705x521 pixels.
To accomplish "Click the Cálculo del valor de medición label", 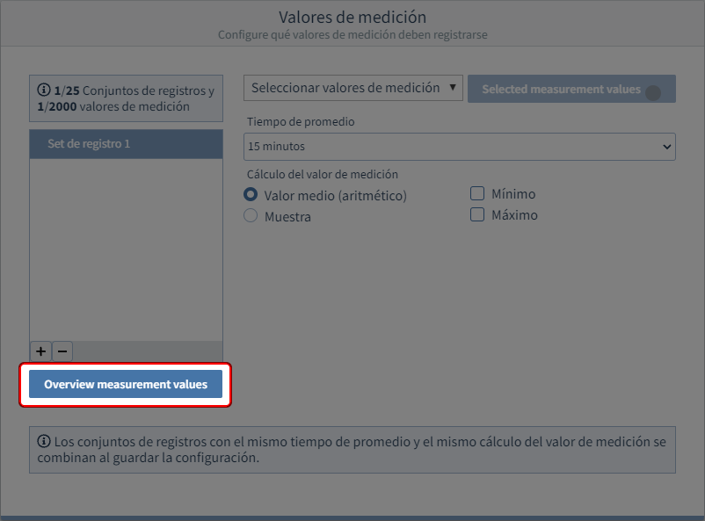I will pos(323,175).
